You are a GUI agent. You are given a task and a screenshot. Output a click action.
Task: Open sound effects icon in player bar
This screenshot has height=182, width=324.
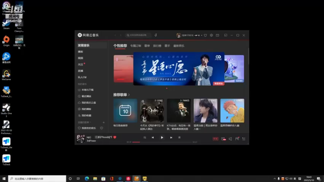(x=224, y=139)
